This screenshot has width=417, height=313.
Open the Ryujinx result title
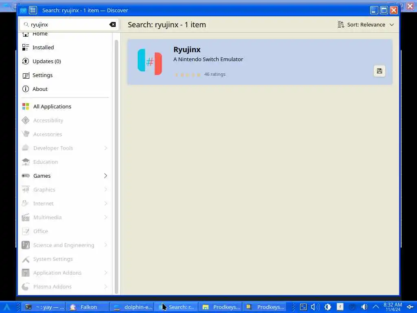point(187,49)
